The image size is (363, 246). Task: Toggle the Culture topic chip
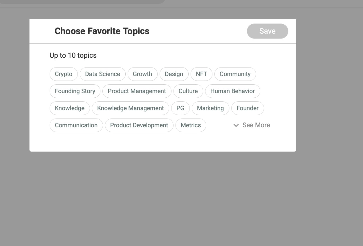[x=188, y=91]
